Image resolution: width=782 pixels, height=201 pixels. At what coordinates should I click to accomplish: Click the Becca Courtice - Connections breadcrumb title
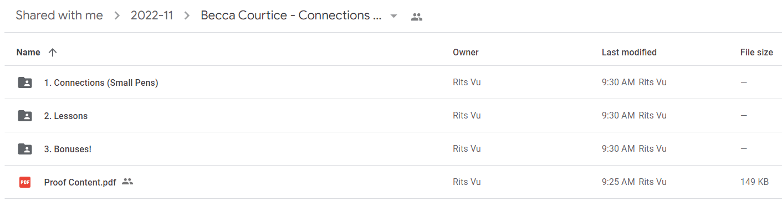[292, 16]
